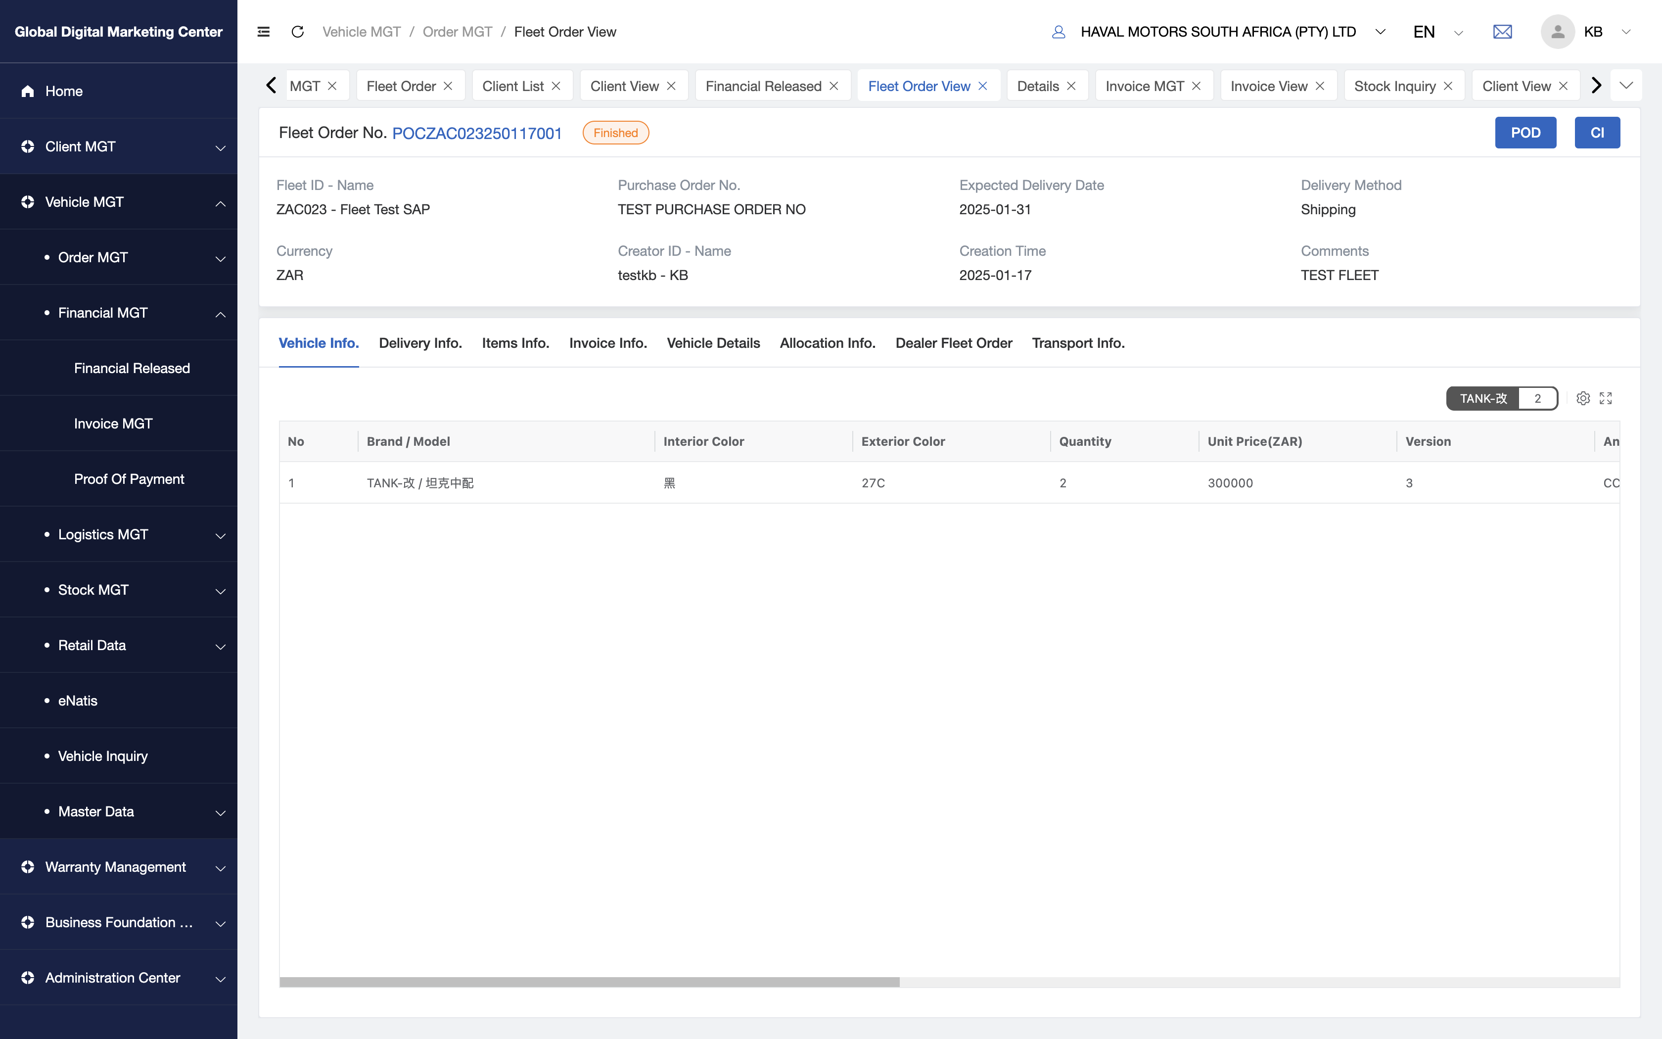Expand Retail Data submenu
This screenshot has width=1662, height=1039.
tap(119, 645)
